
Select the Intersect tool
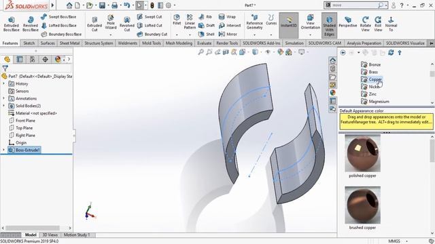click(230, 26)
